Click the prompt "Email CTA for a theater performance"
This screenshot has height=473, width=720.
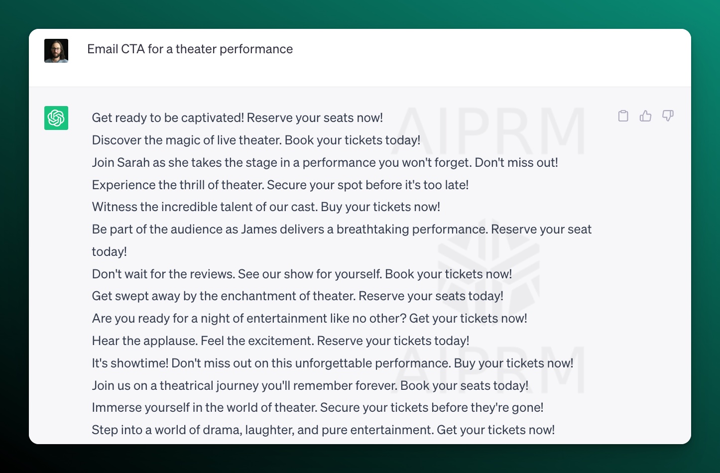(190, 49)
